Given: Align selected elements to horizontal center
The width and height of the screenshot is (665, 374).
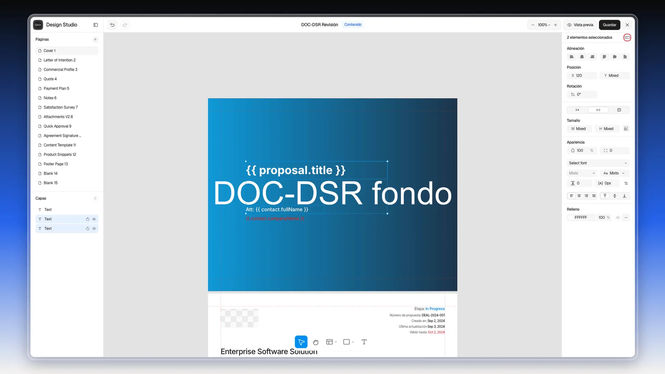Looking at the screenshot, I should 582,57.
